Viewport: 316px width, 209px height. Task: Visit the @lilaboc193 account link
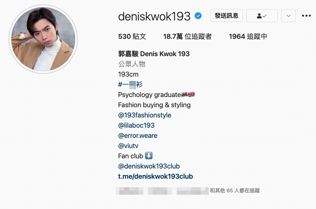[x=136, y=125]
